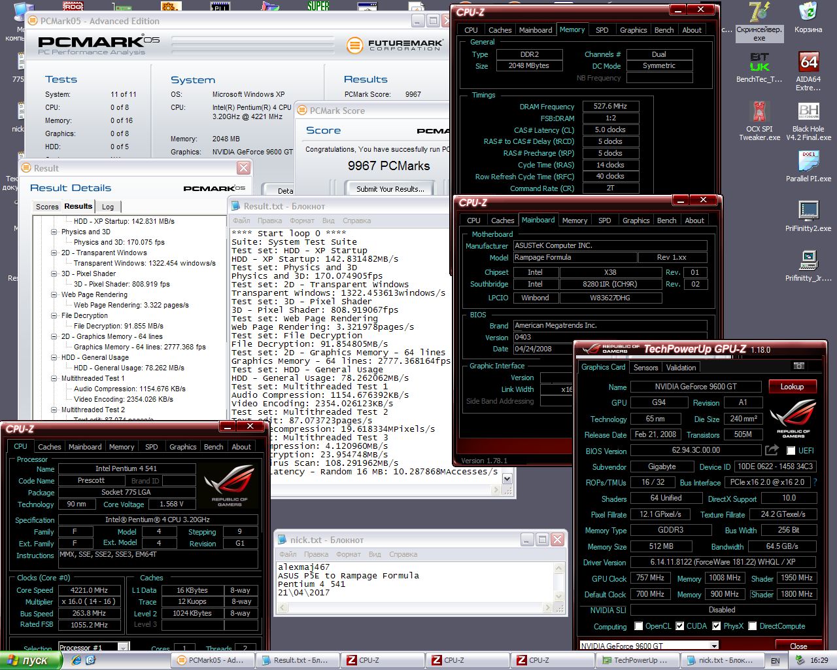Image resolution: width=837 pixels, height=670 pixels.
Task: Click nick.txt Notepad title bar icon
Action: coord(283,540)
